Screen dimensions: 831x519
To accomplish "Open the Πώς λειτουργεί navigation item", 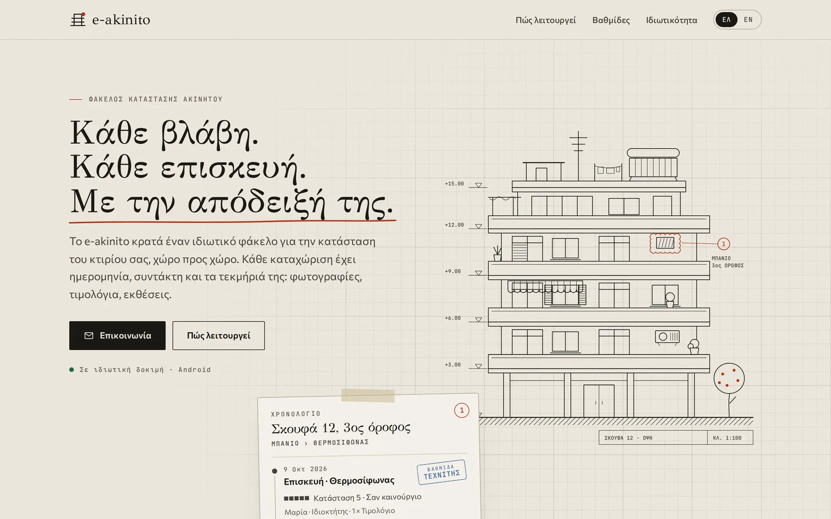I will click(x=545, y=20).
